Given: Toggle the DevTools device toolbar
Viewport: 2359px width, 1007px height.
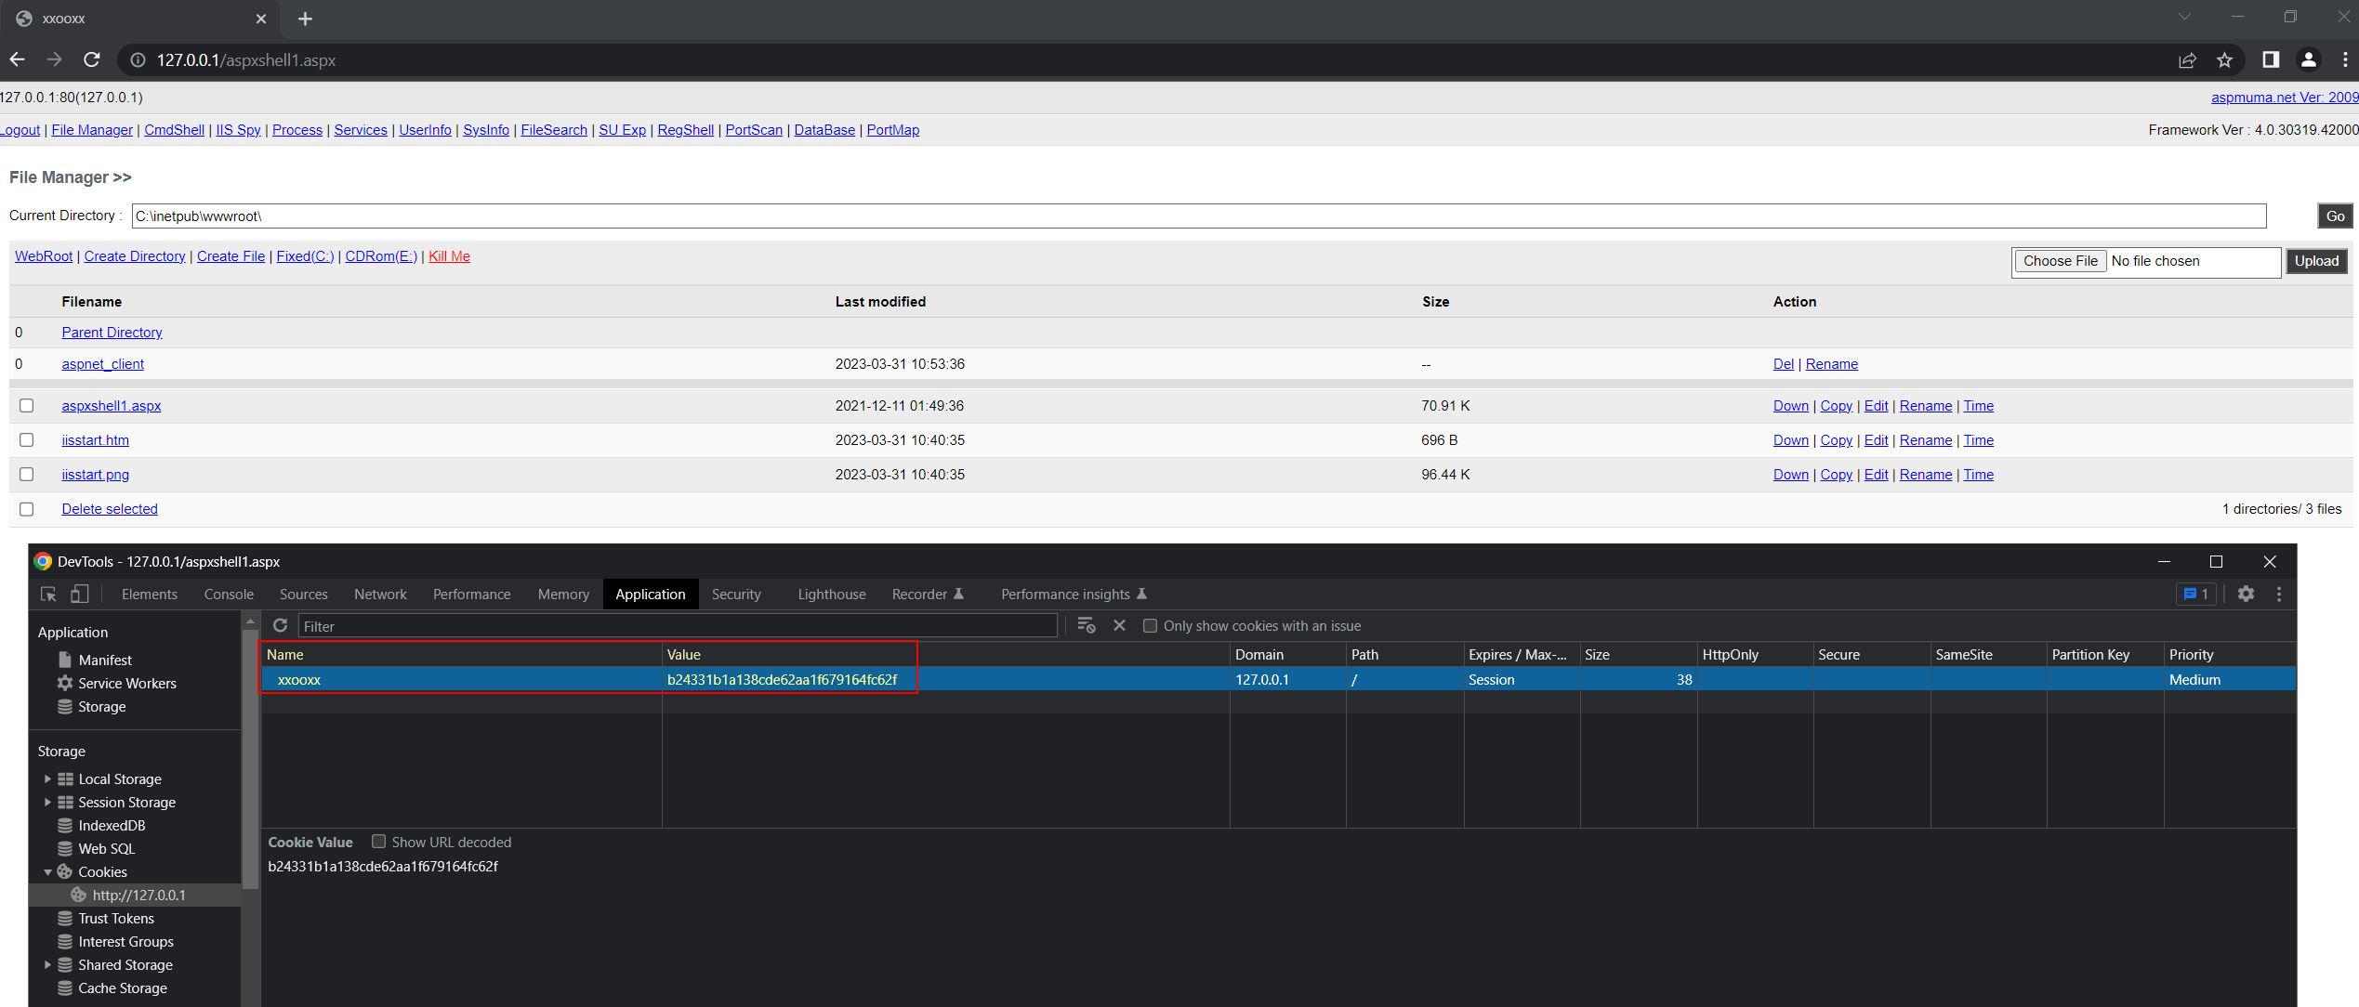Looking at the screenshot, I should click(x=80, y=594).
